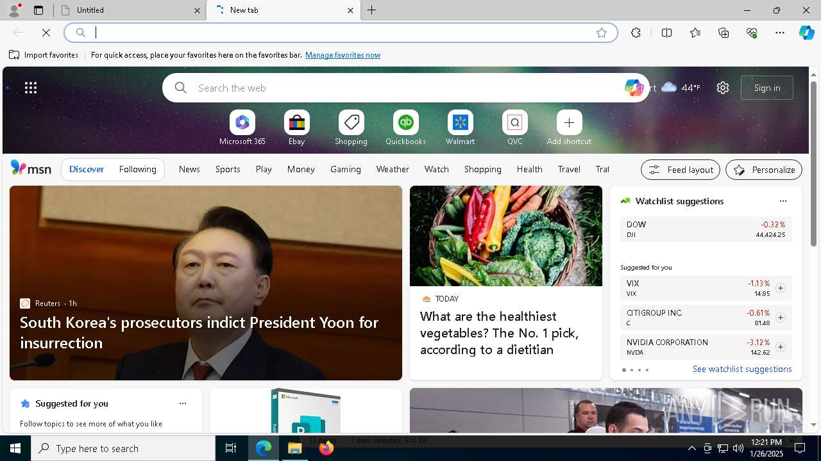Open Task View on taskbar
Image resolution: width=821 pixels, height=461 pixels.
click(231, 448)
